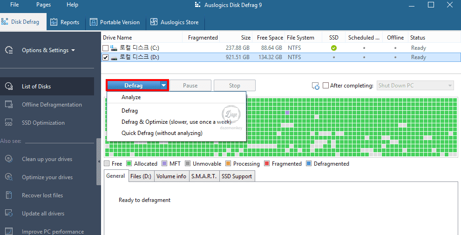Choose Analyze from the dropdown menu

[176, 97]
